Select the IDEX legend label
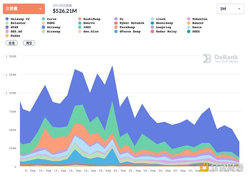This screenshot has height=176, width=248. tap(87, 27)
